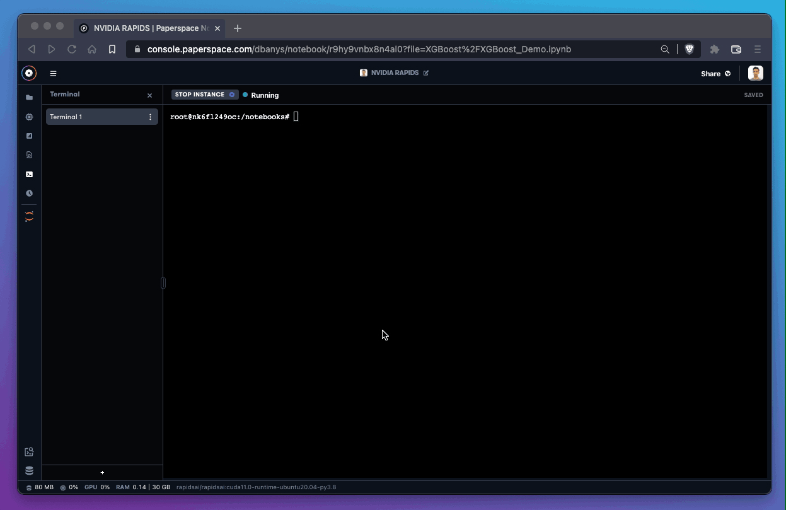Go to browser home page

tap(92, 49)
